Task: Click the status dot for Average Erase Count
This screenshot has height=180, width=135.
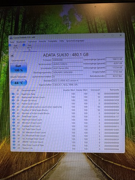Action: [14, 126]
